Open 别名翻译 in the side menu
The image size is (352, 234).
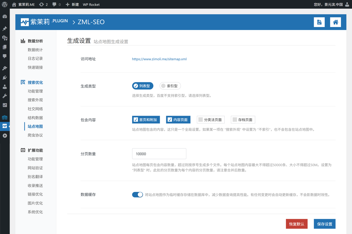pos(35,176)
